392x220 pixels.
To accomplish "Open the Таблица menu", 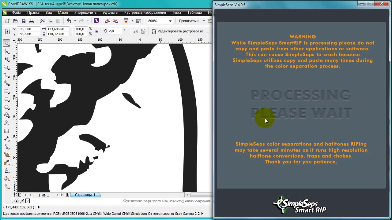I will 194,13.
